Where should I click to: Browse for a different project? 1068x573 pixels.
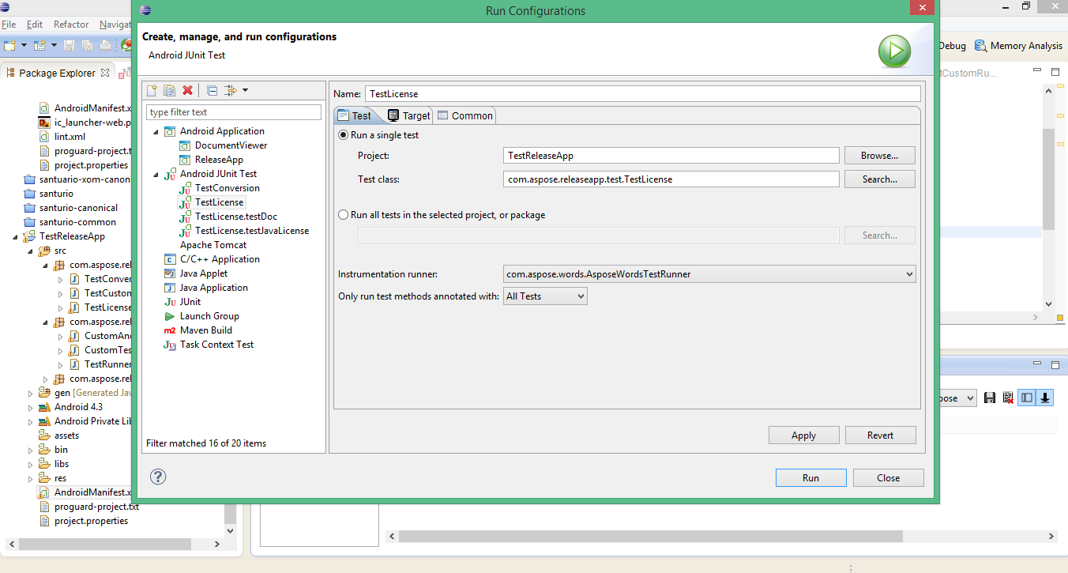click(x=879, y=155)
